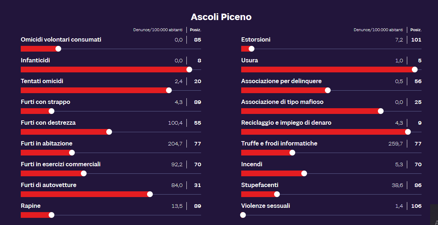Click the right column Denunce/100.000 abitanti header
The image size is (438, 225).
tap(378, 30)
